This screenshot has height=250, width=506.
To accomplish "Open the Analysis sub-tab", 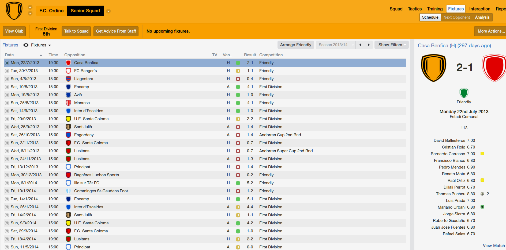I will pyautogui.click(x=482, y=17).
